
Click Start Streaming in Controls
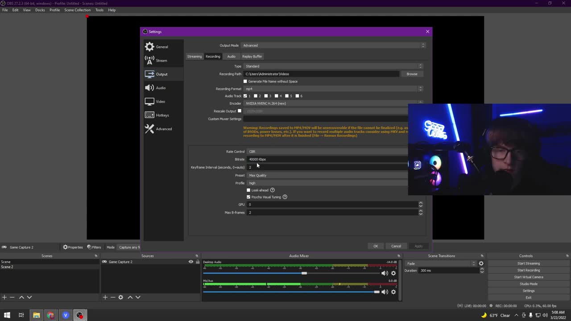(x=529, y=263)
